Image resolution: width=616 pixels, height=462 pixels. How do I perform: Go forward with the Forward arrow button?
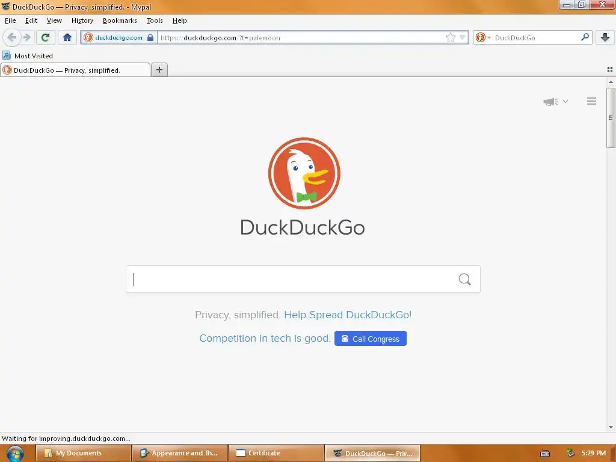(x=27, y=37)
